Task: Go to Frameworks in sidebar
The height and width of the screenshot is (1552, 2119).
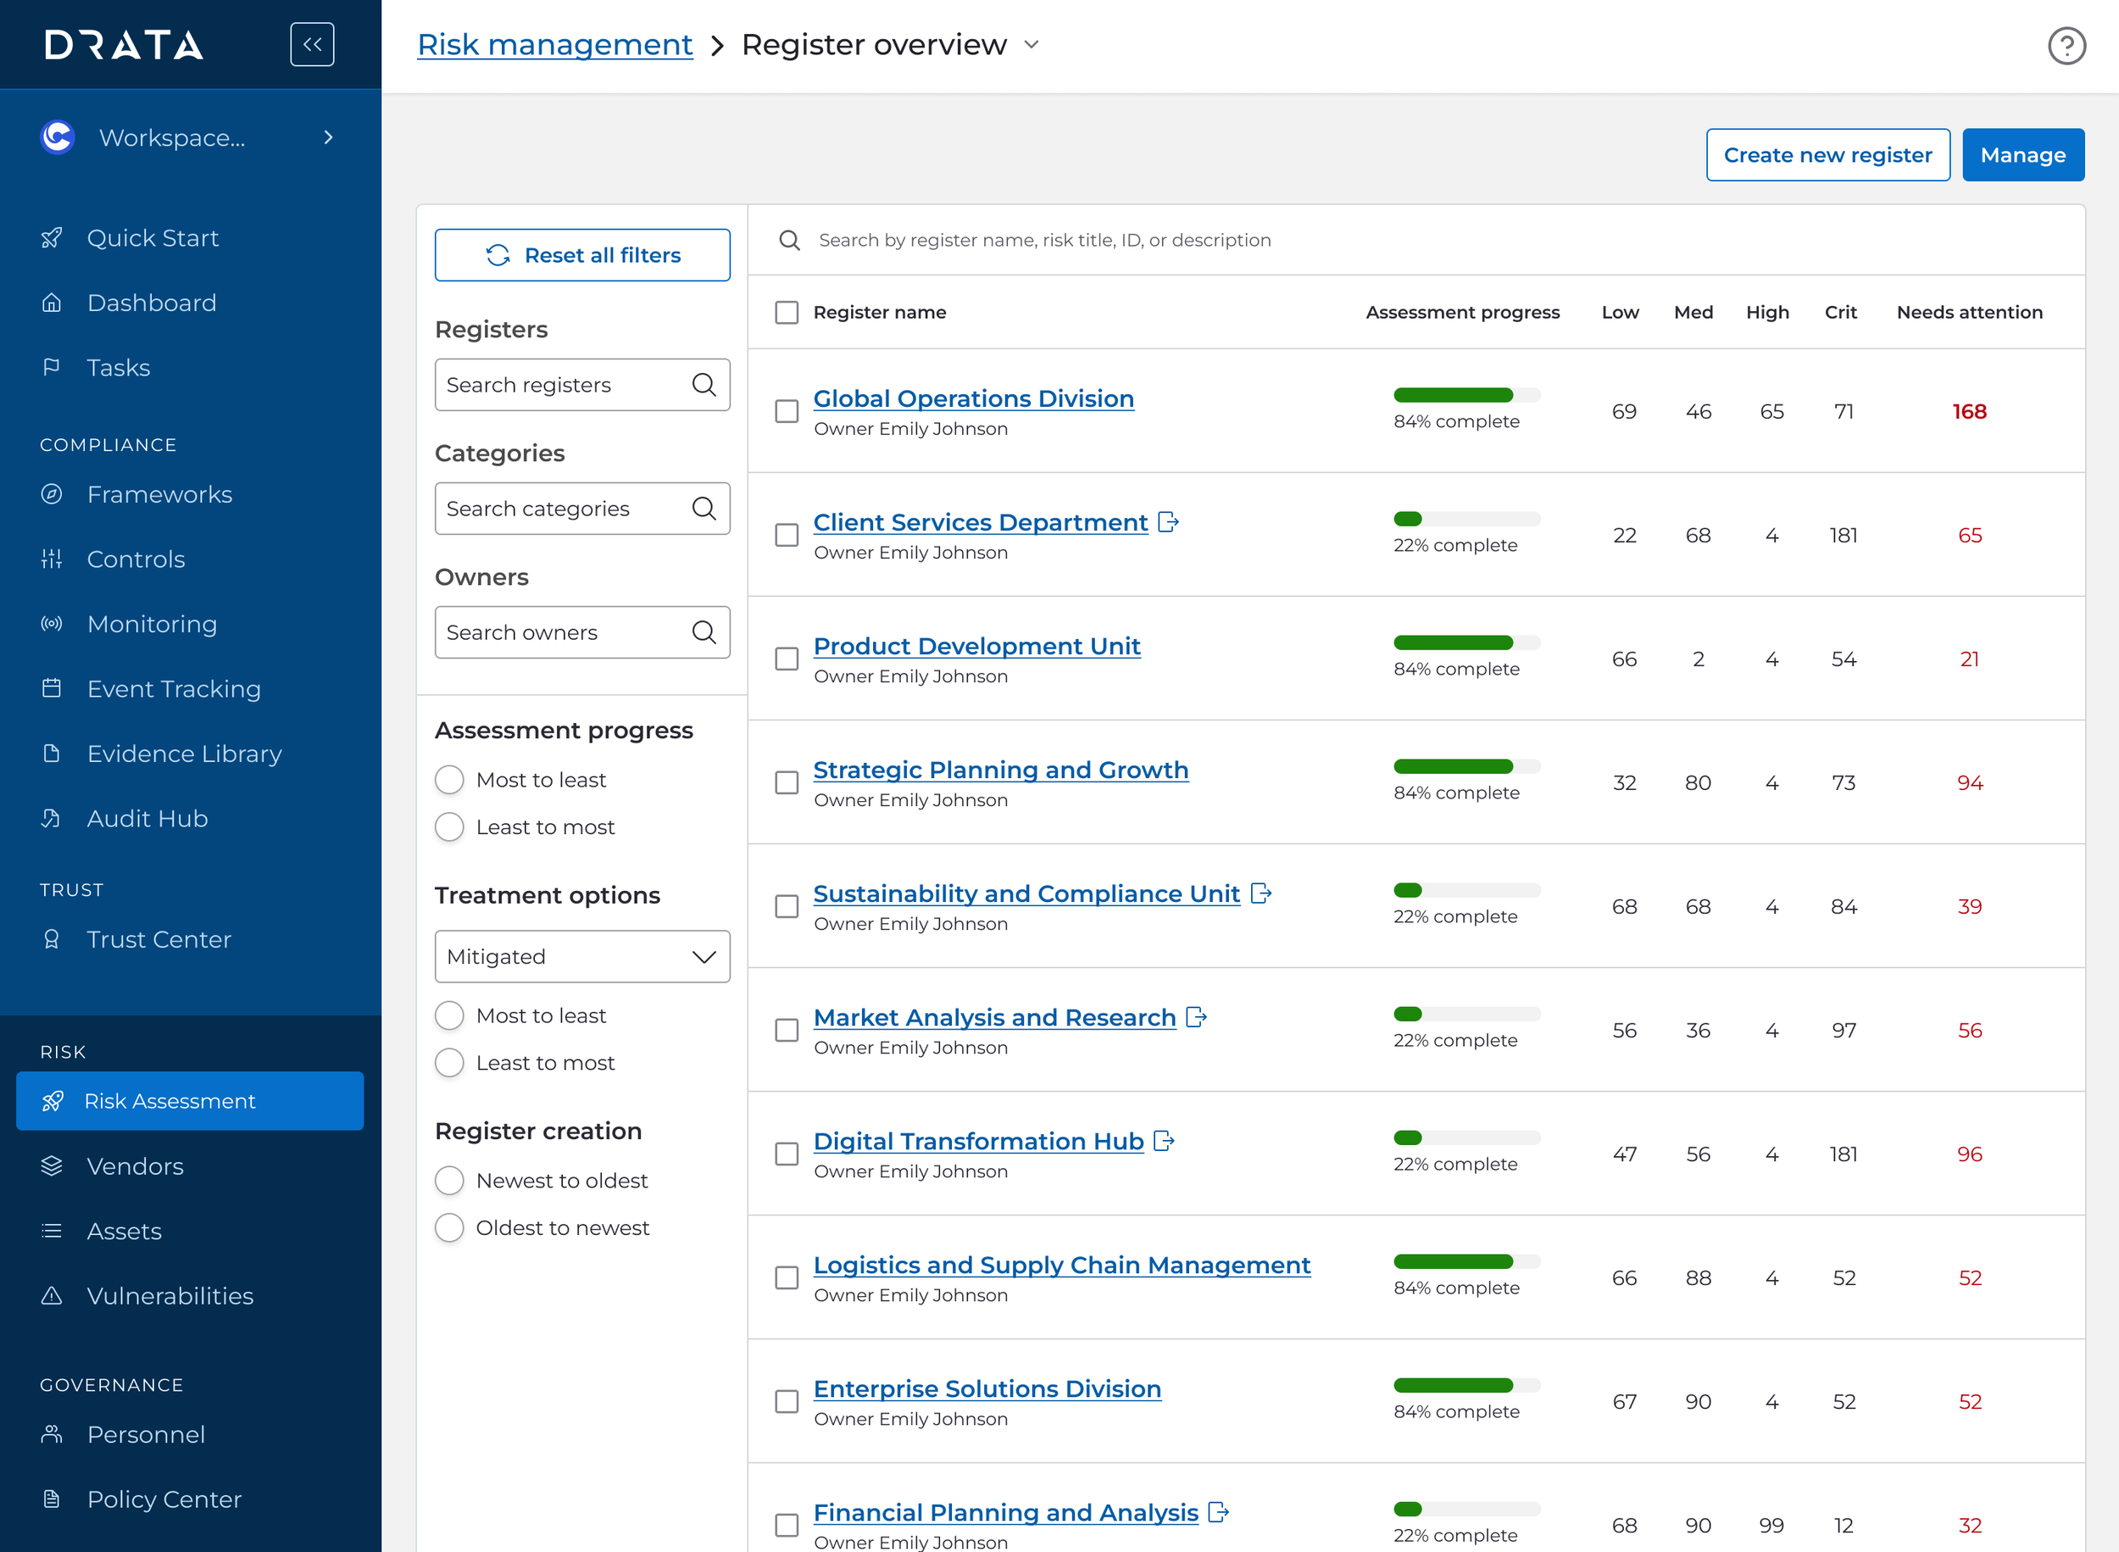Action: tap(159, 494)
